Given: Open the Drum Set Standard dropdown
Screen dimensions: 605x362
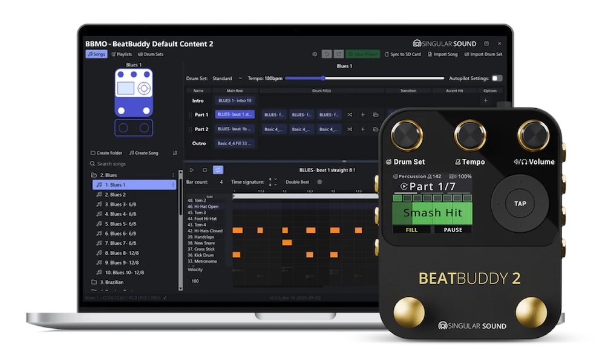Looking at the screenshot, I should (x=226, y=79).
